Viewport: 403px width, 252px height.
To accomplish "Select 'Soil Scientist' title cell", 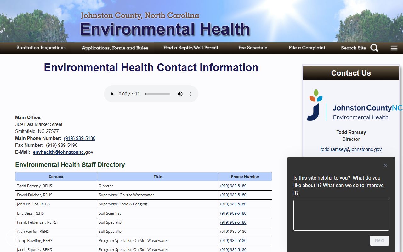I will tap(158, 213).
